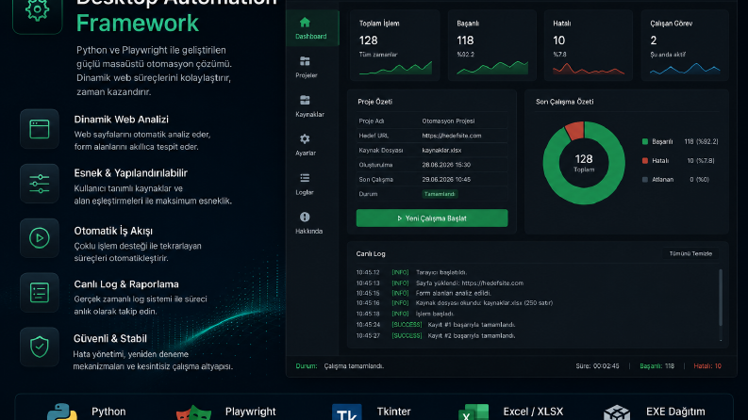Screen dimensions: 748x420
Task: Click the Otomasyon Projesi project name value
Action: click(x=448, y=121)
